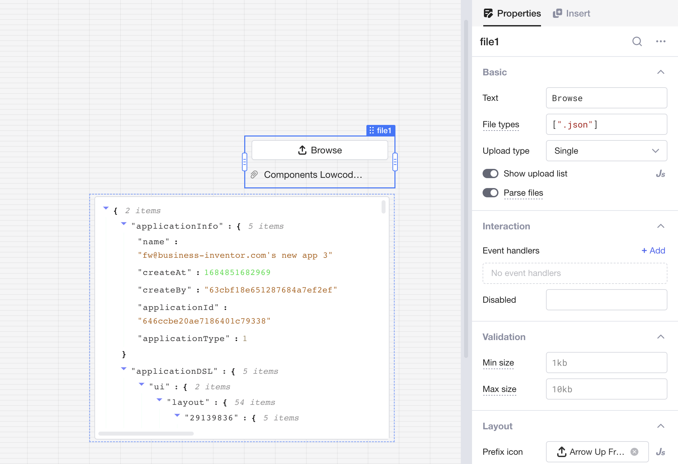Image resolution: width=678 pixels, height=464 pixels.
Task: Collapse the Basic section
Action: 661,72
